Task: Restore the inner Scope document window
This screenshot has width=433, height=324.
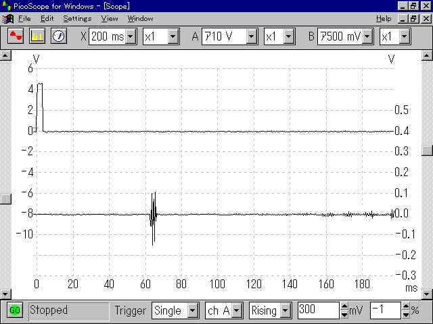Action: (413, 19)
